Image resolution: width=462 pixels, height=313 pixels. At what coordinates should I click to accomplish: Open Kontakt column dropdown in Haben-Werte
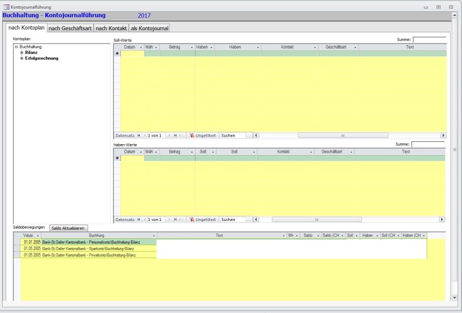point(311,152)
